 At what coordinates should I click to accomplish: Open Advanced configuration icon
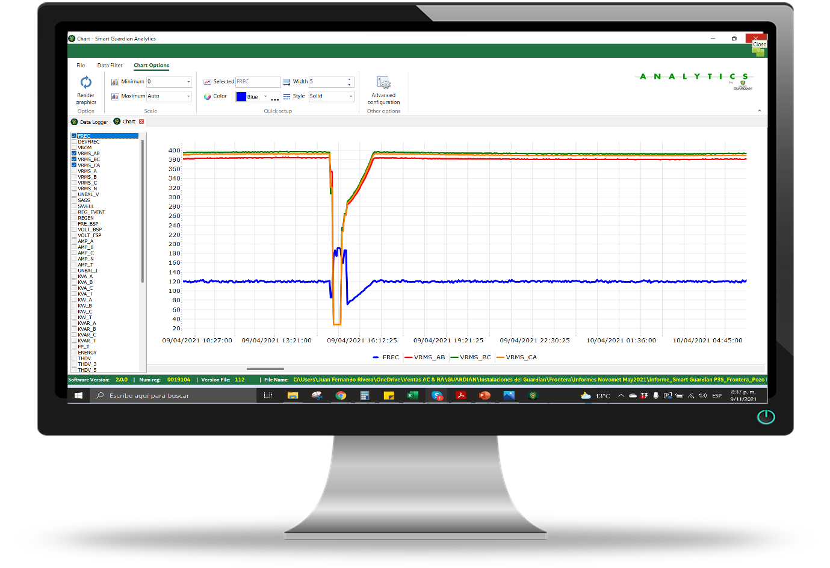383,82
